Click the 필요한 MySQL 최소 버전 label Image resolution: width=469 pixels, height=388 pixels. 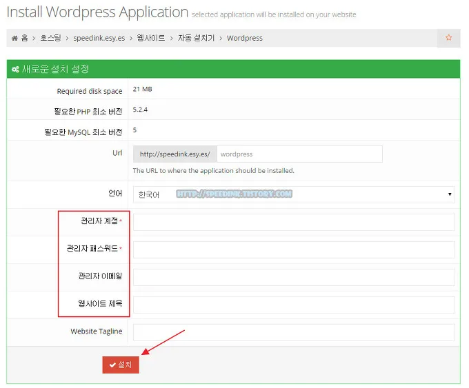pyautogui.click(x=83, y=132)
